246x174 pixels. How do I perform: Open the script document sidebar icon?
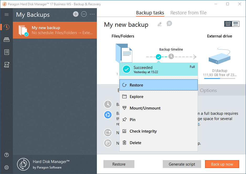click(x=7, y=64)
